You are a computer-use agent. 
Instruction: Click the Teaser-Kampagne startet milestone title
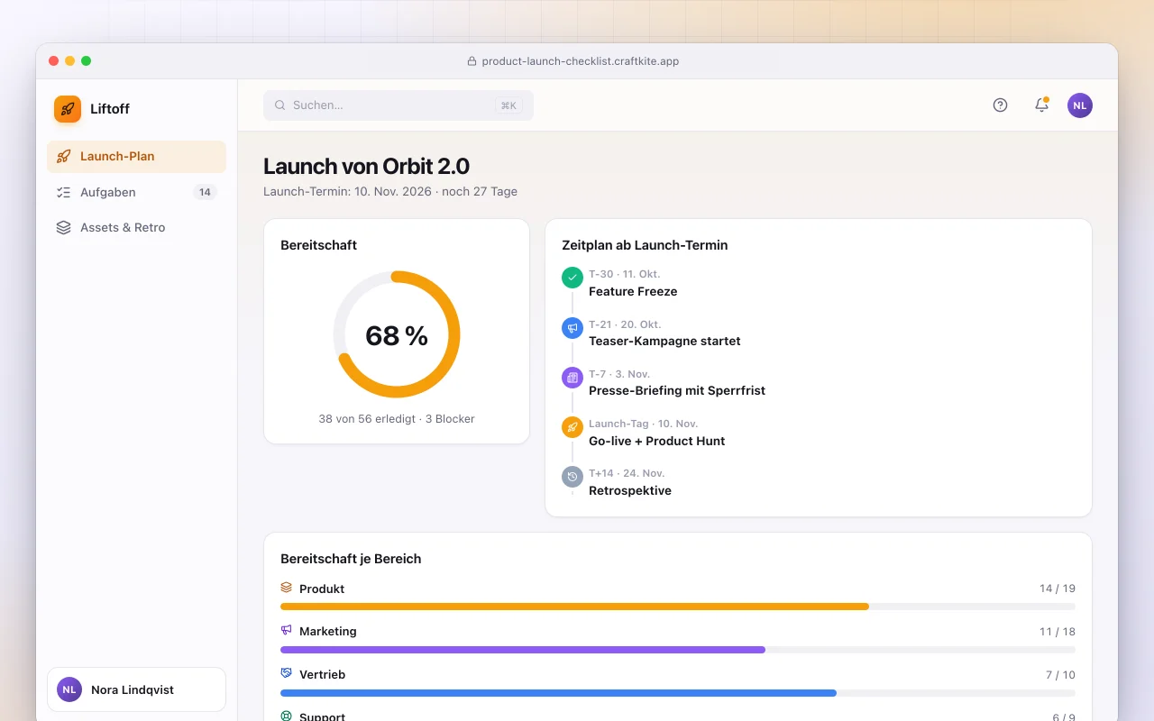[664, 341]
